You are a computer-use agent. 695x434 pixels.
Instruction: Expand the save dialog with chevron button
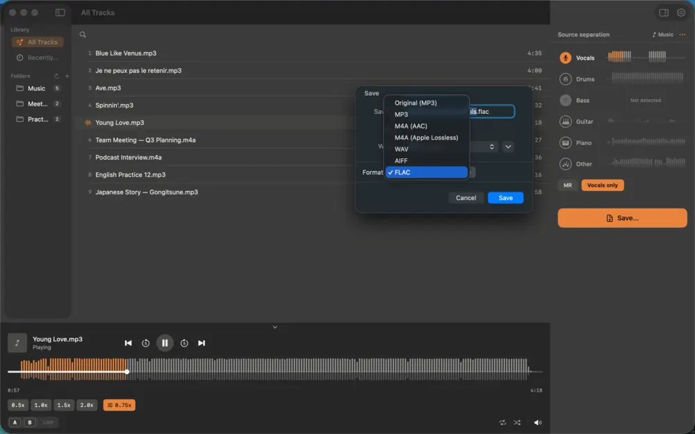(508, 147)
